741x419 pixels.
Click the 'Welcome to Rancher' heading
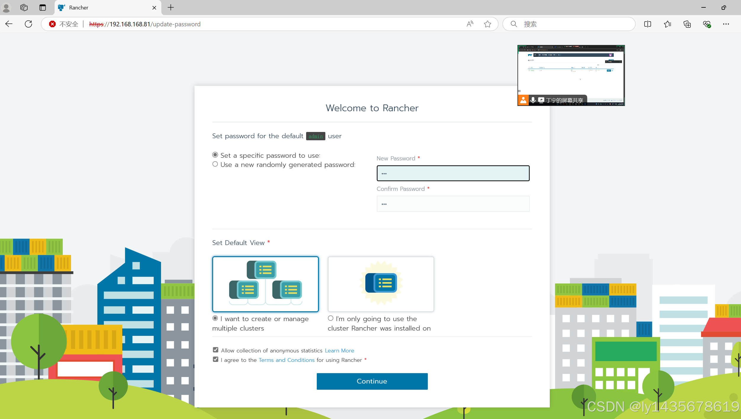[x=372, y=108]
